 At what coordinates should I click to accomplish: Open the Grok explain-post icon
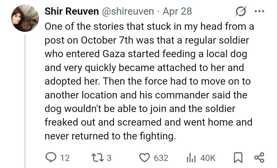click(240, 12)
